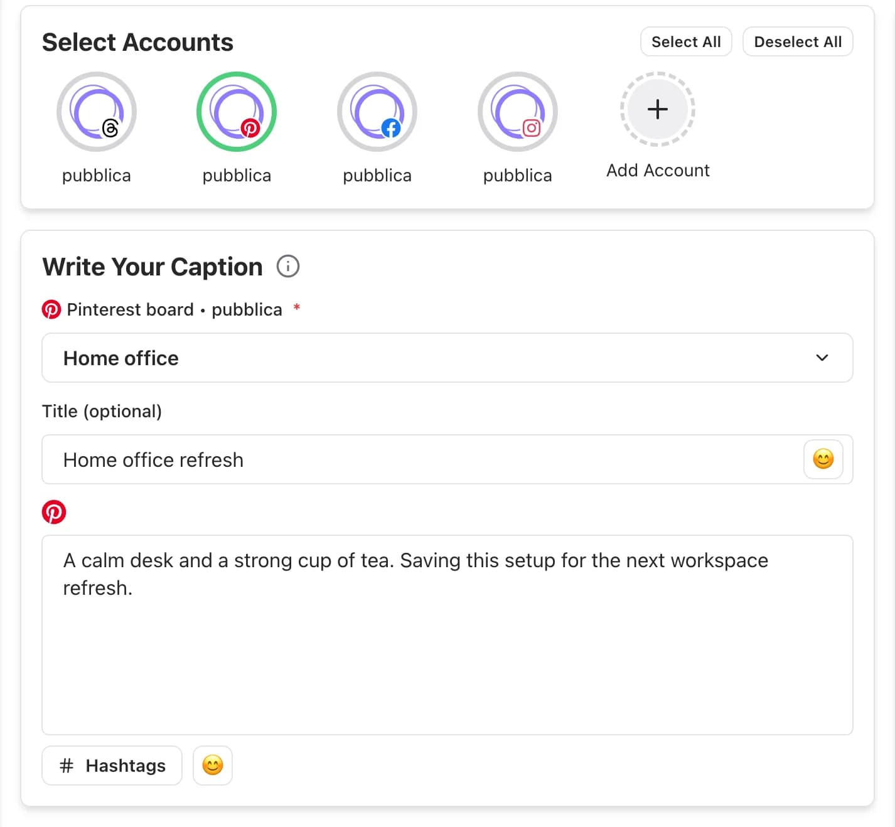Open emoji picker for the caption
895x827 pixels.
click(213, 766)
